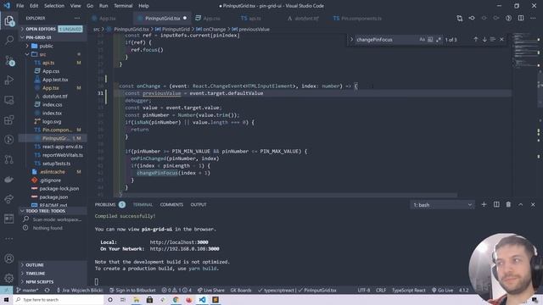Image resolution: width=543 pixels, height=305 pixels.
Task: Add a new terminal with plus icon
Action: pos(484,205)
